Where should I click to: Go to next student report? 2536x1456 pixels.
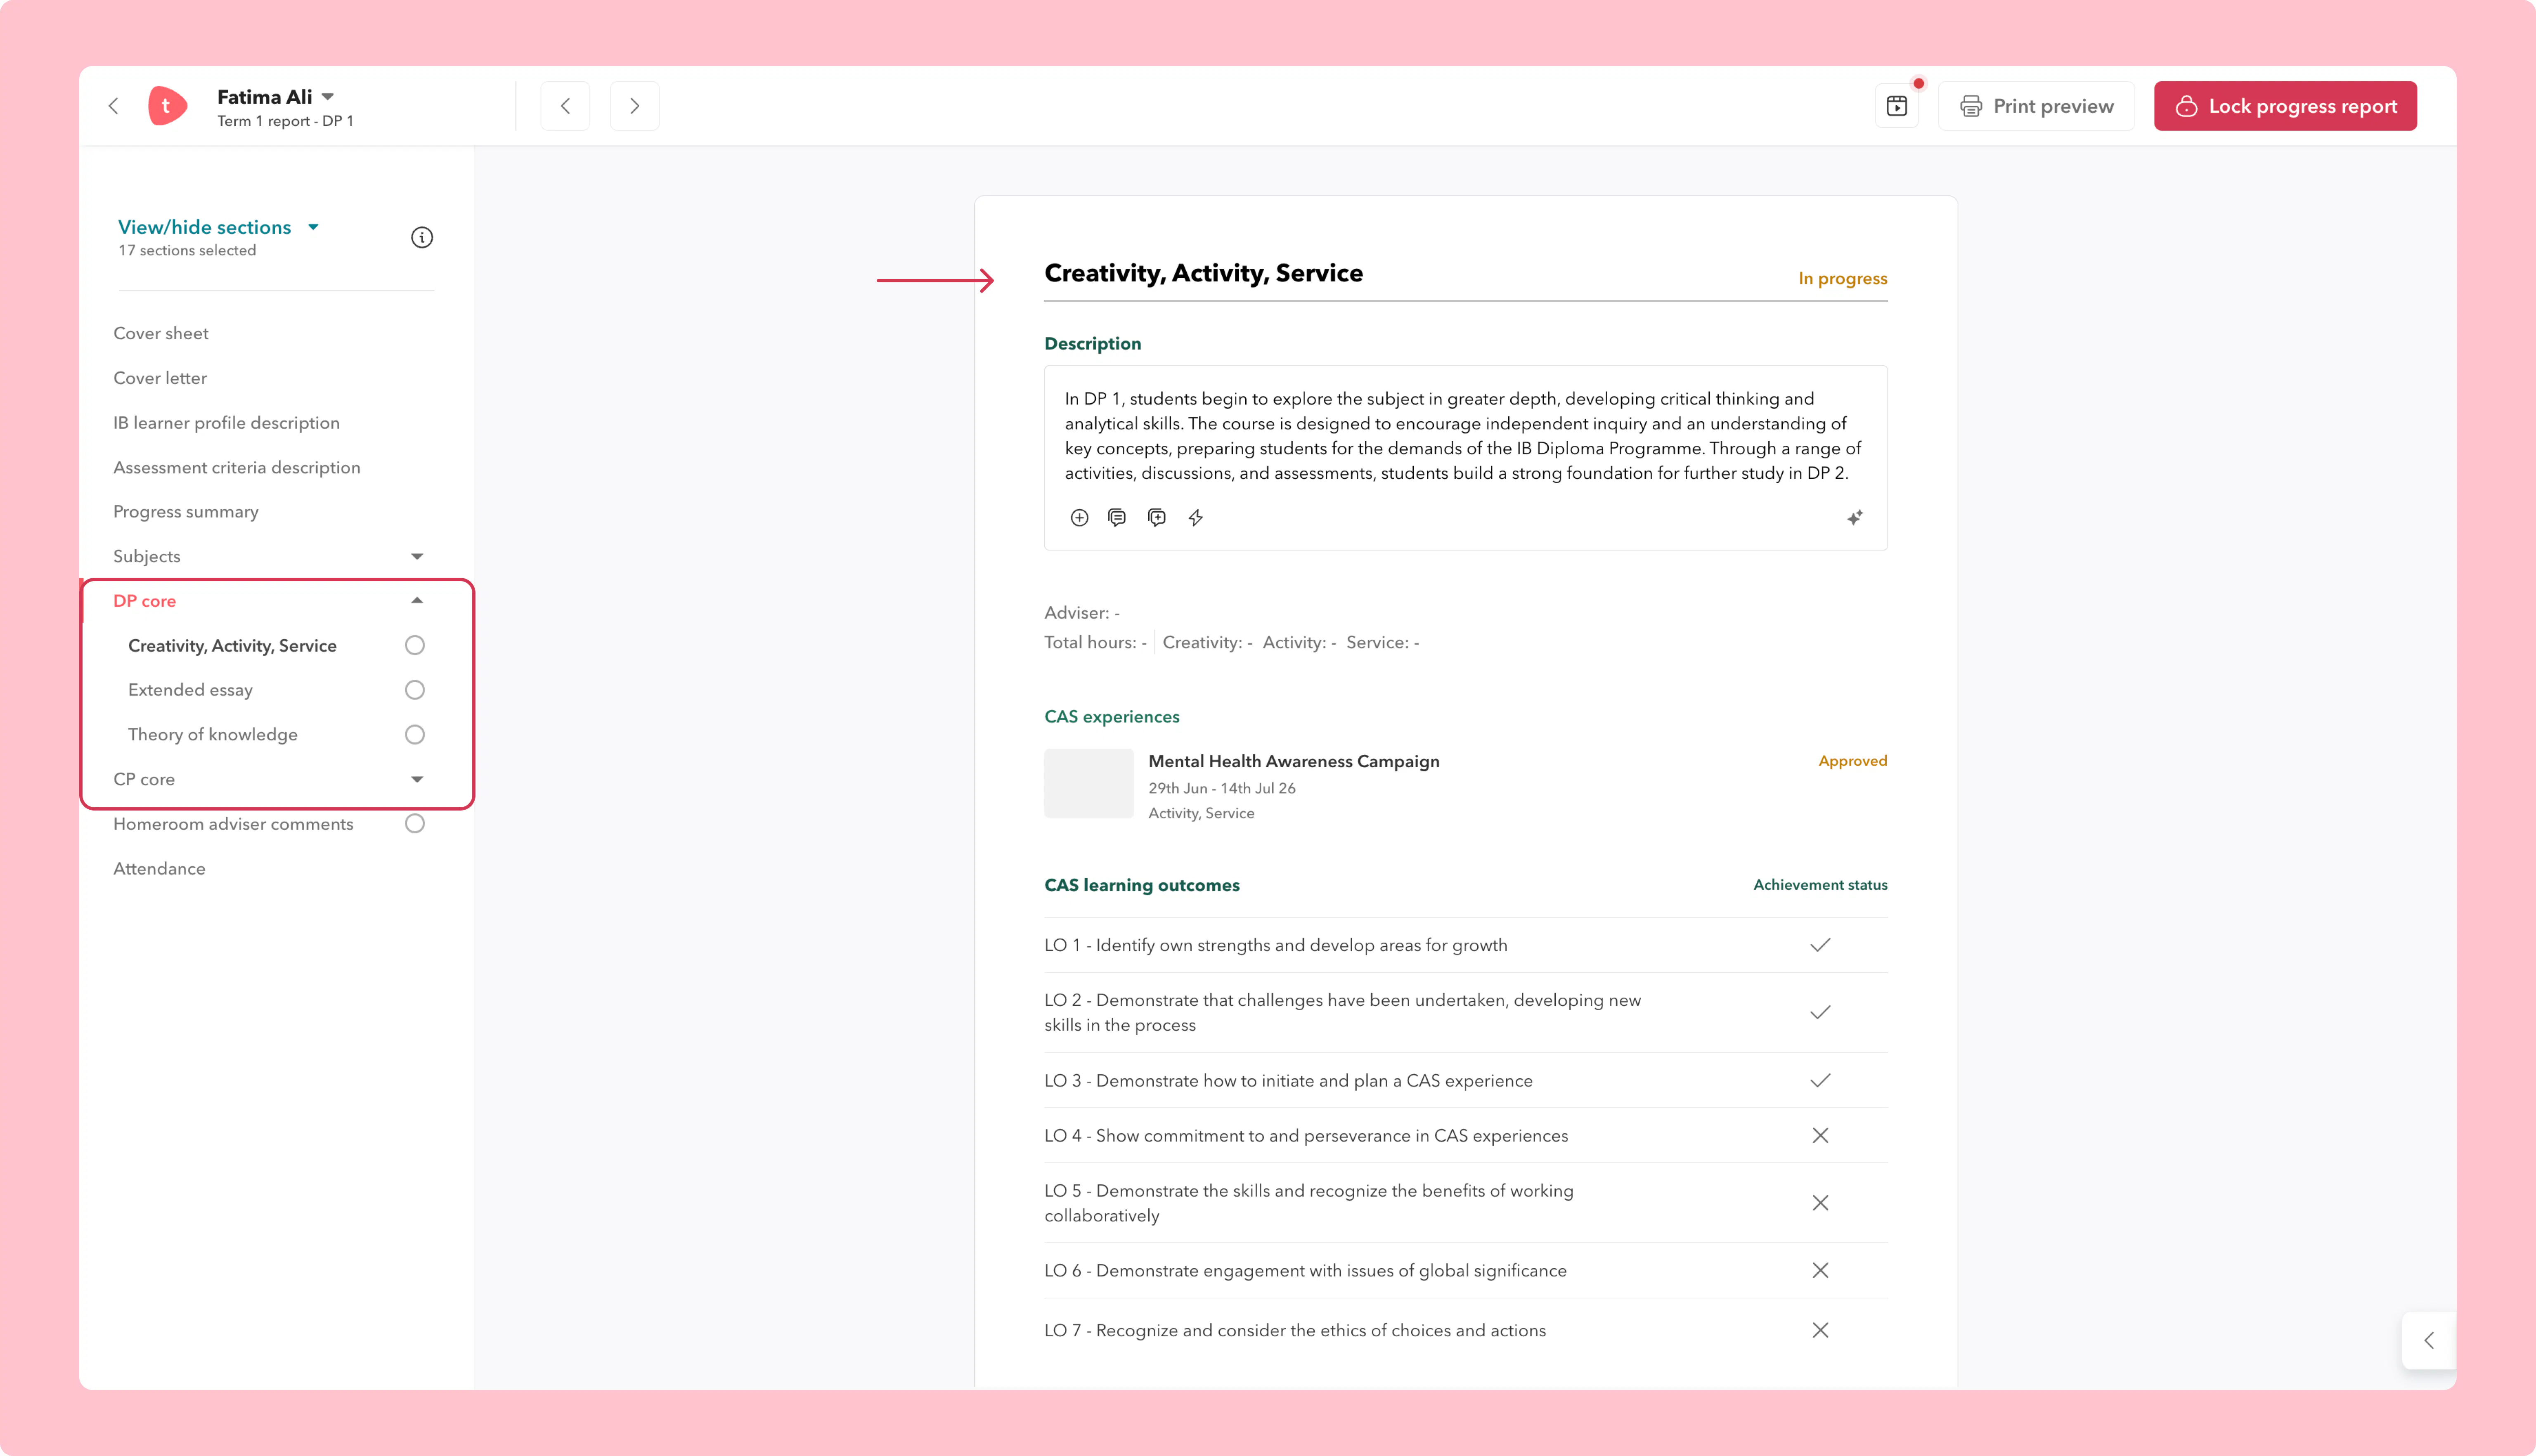[x=634, y=106]
